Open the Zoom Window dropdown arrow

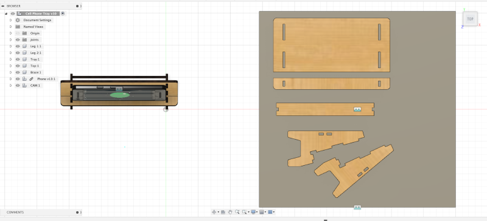pos(248,212)
